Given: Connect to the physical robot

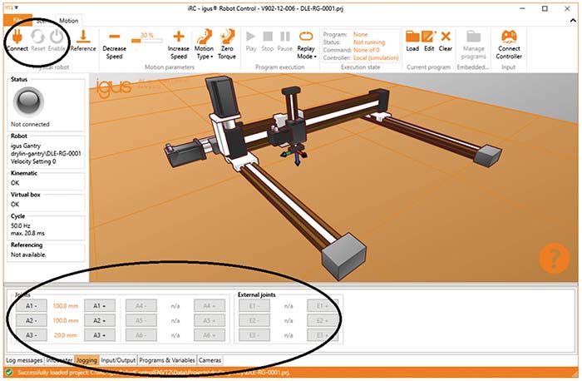Looking at the screenshot, I should click(x=17, y=40).
